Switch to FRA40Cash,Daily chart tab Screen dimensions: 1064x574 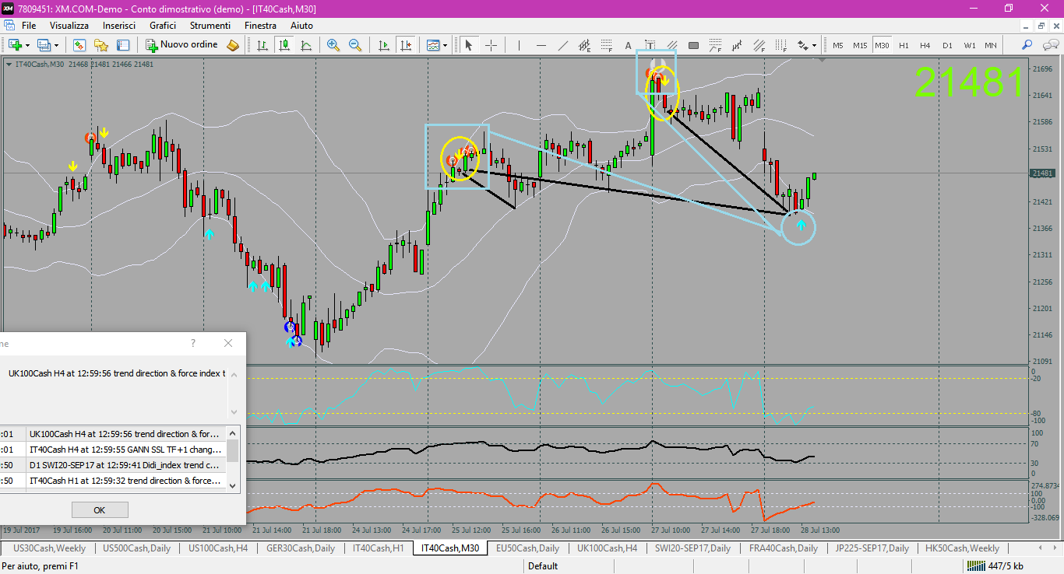point(784,548)
